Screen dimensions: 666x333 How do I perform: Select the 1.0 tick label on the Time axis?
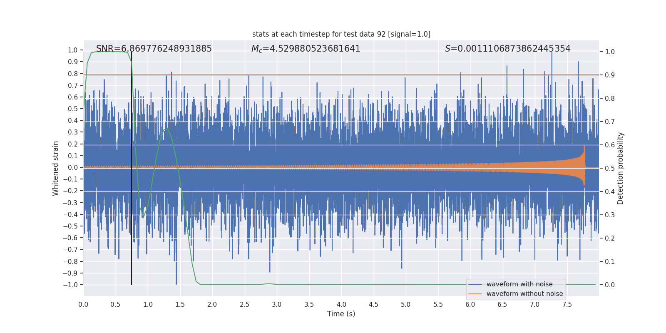coord(148,304)
